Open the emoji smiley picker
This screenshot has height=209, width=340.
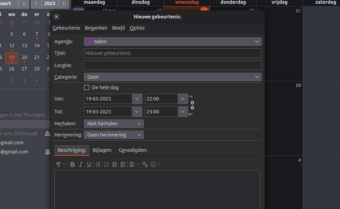(x=153, y=164)
